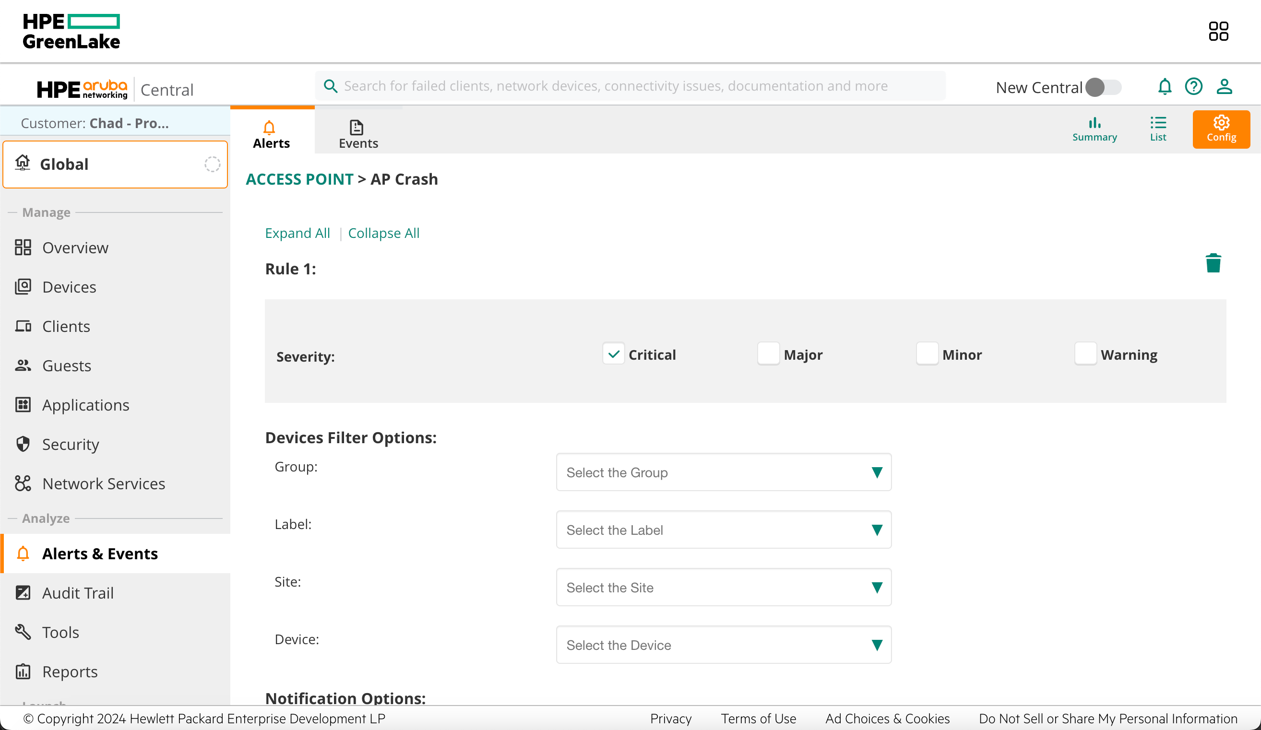This screenshot has height=730, width=1261.
Task: Toggle the New Central switch
Action: coord(1105,87)
